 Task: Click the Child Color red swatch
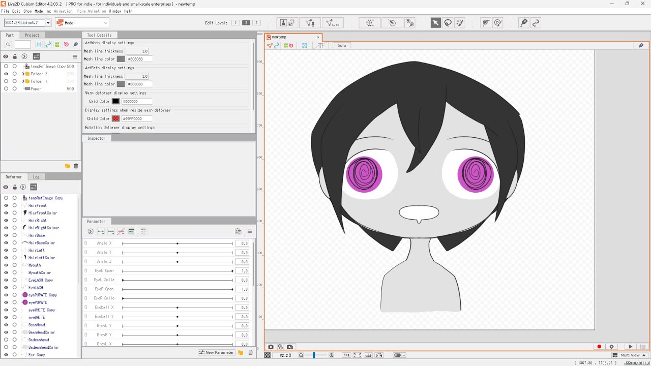[x=115, y=118]
